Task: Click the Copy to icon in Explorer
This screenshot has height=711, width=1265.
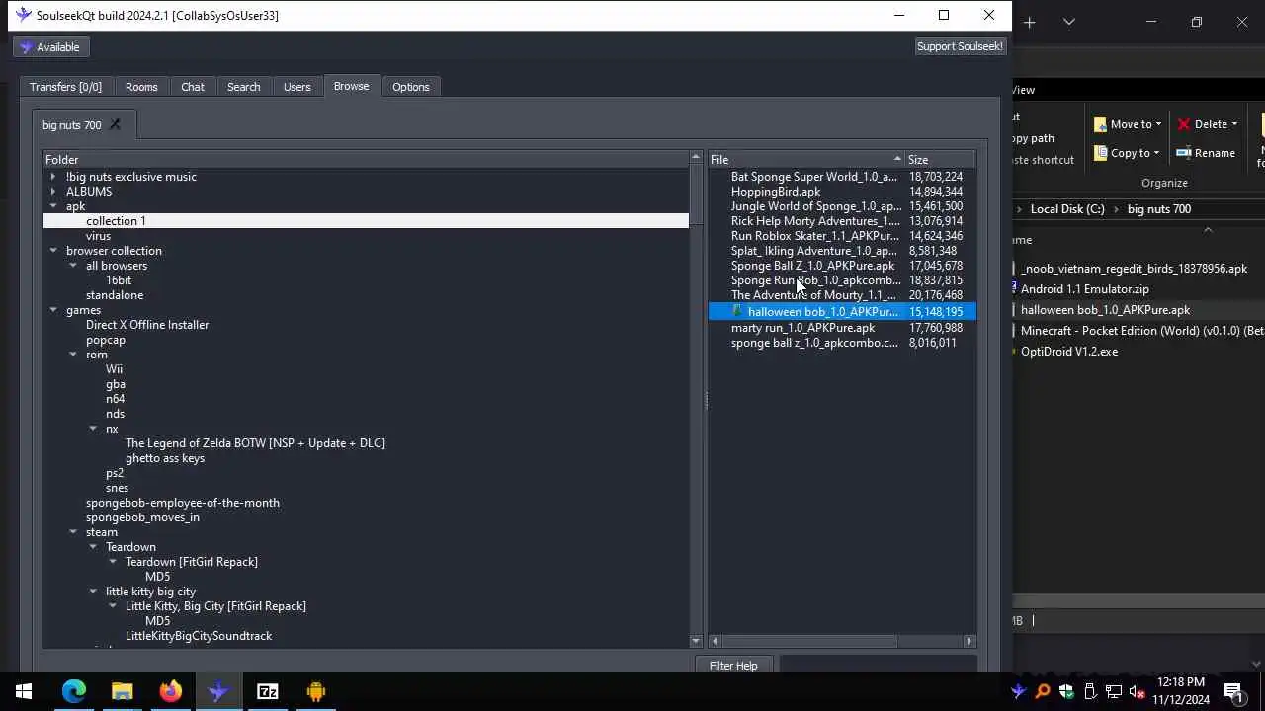Action: point(1100,153)
